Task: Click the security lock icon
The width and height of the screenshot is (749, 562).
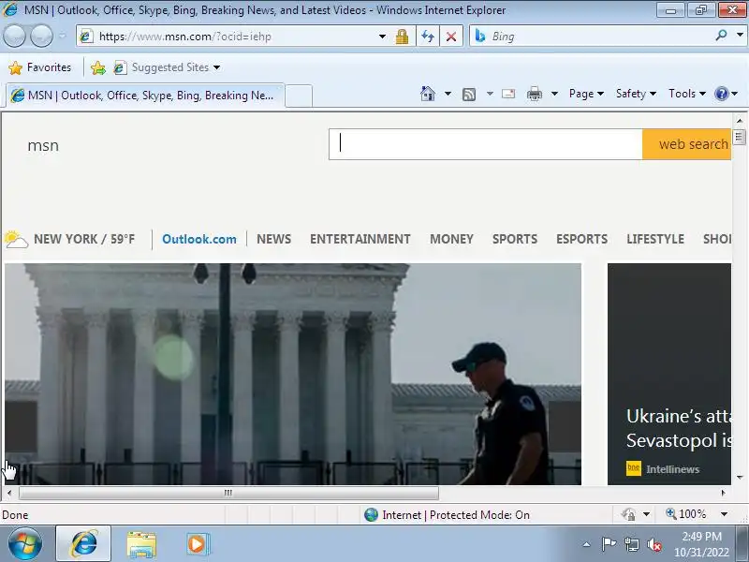Action: point(403,37)
